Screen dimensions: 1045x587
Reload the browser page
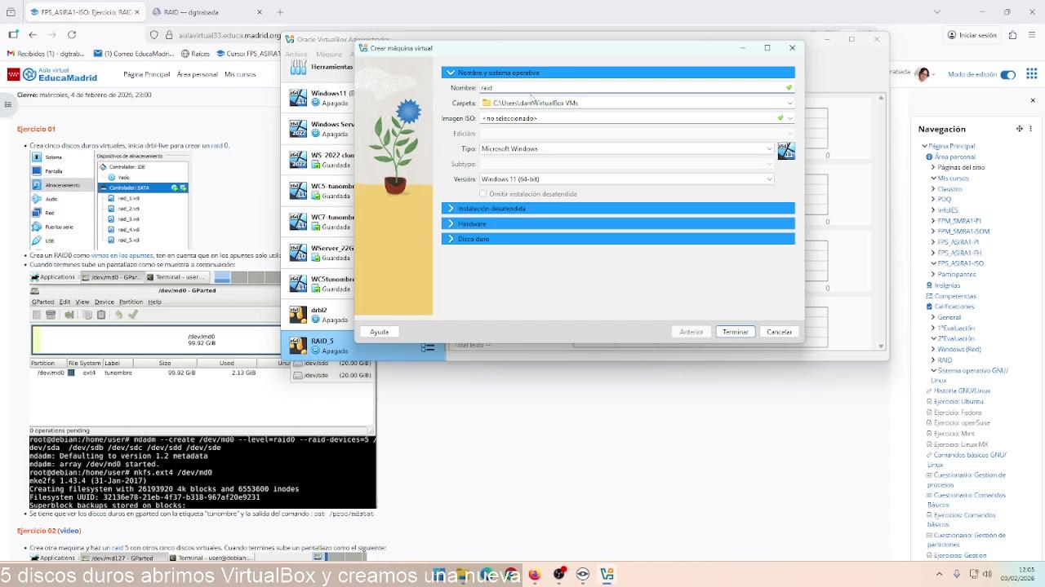[72, 35]
